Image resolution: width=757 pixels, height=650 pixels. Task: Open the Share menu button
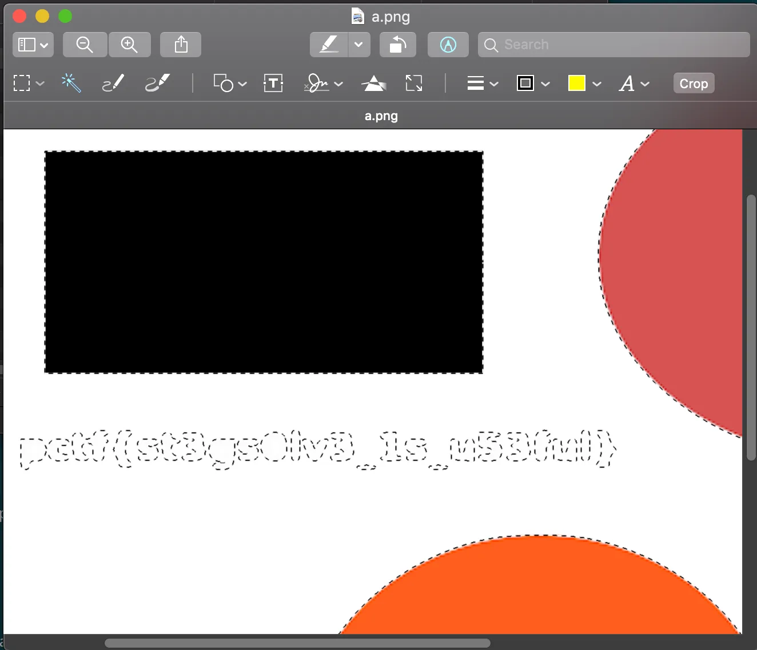pos(181,45)
